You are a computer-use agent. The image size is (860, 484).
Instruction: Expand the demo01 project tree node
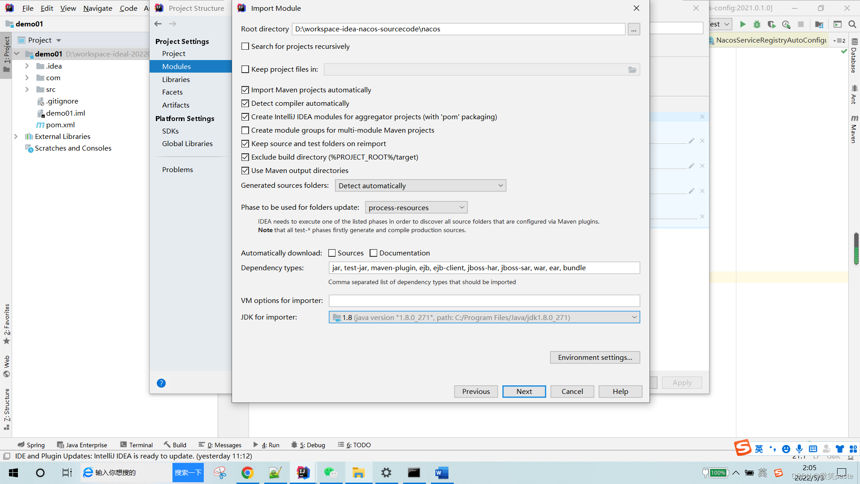click(x=18, y=54)
